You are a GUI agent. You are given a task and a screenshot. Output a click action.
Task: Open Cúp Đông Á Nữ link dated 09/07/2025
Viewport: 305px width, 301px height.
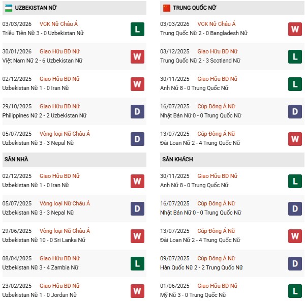click(x=216, y=258)
